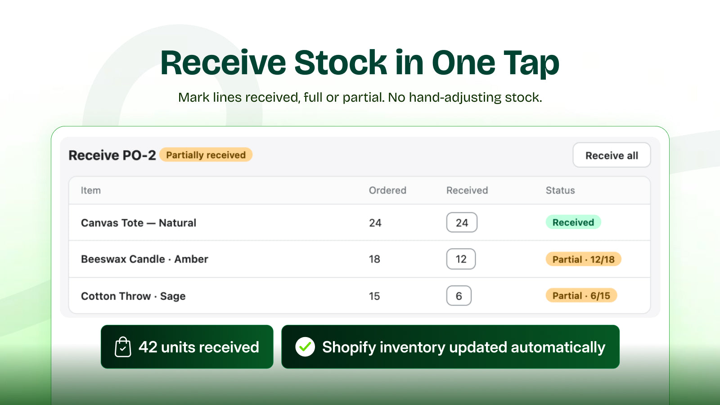Click the Partial 12/18 status badge
720x405 pixels.
click(x=583, y=259)
